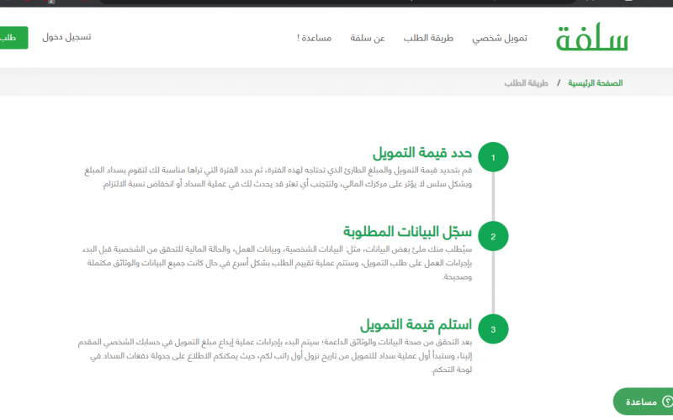Click the تسجيل دخول link

point(66,37)
